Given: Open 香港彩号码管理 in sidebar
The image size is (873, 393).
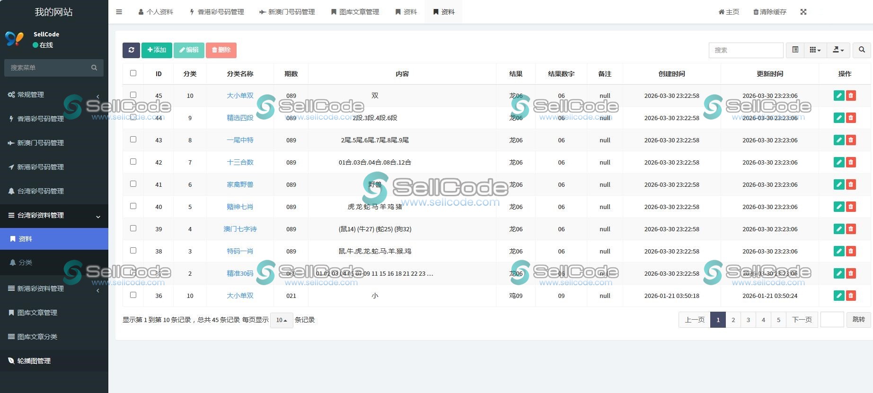Looking at the screenshot, I should click(54, 119).
